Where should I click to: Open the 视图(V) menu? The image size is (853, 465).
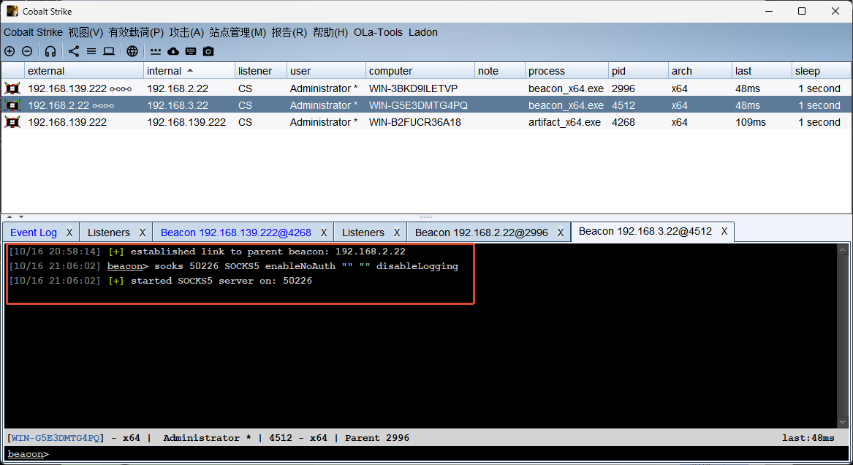[86, 33]
